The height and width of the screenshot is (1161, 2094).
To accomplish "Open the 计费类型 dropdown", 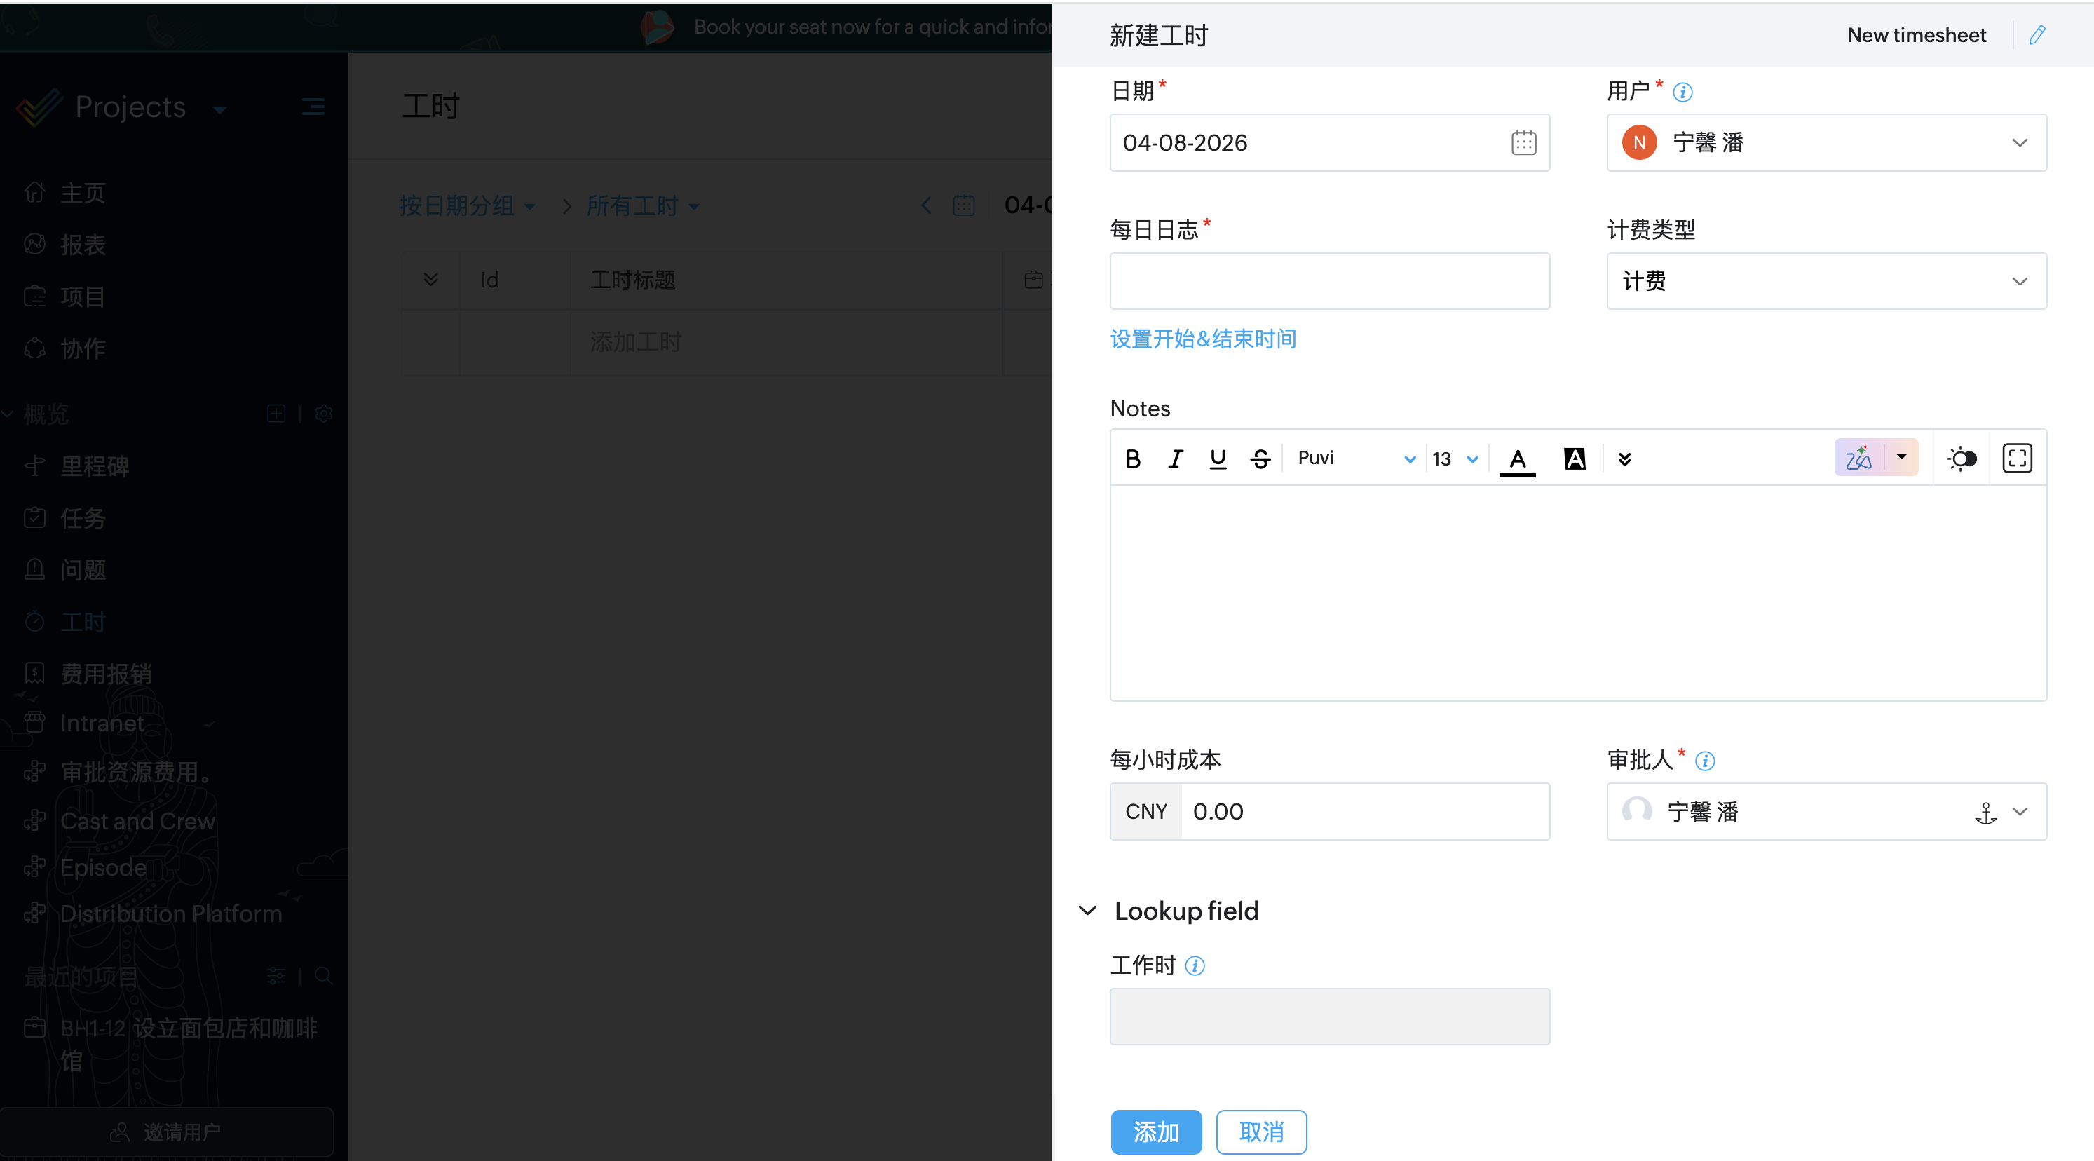I will (x=1826, y=281).
